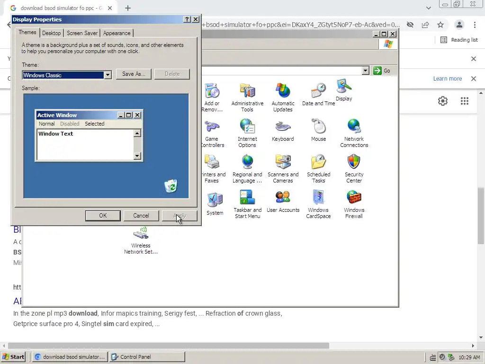Open User Accounts icon
The height and width of the screenshot is (364, 485).
coord(283,201)
